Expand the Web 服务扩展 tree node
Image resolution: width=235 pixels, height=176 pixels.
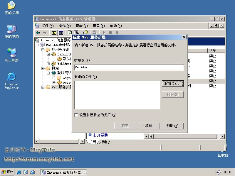[43, 87]
